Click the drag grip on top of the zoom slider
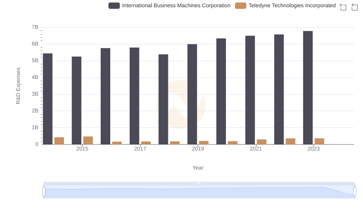Screen dimensions: 363x209 (x=199, y=183)
